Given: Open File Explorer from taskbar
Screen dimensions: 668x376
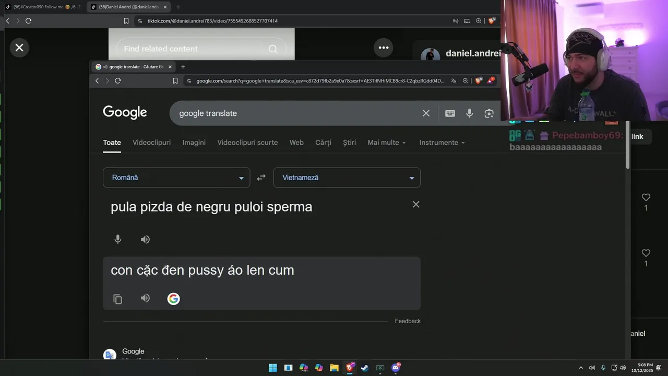Looking at the screenshot, I should tap(334, 368).
